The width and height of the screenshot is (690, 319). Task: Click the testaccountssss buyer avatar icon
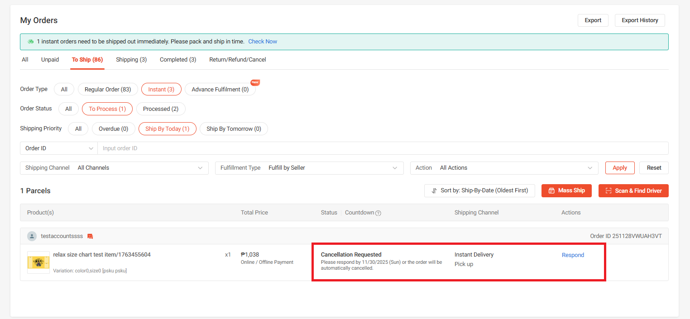[32, 236]
